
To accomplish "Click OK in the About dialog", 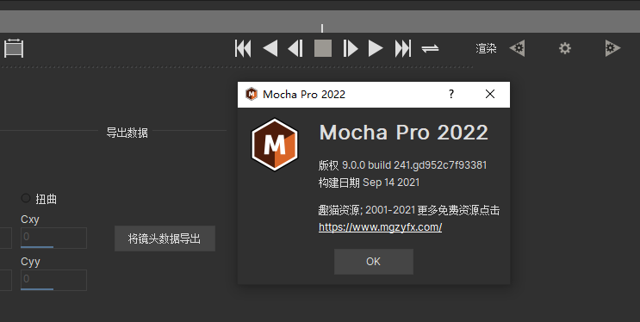I will [374, 262].
